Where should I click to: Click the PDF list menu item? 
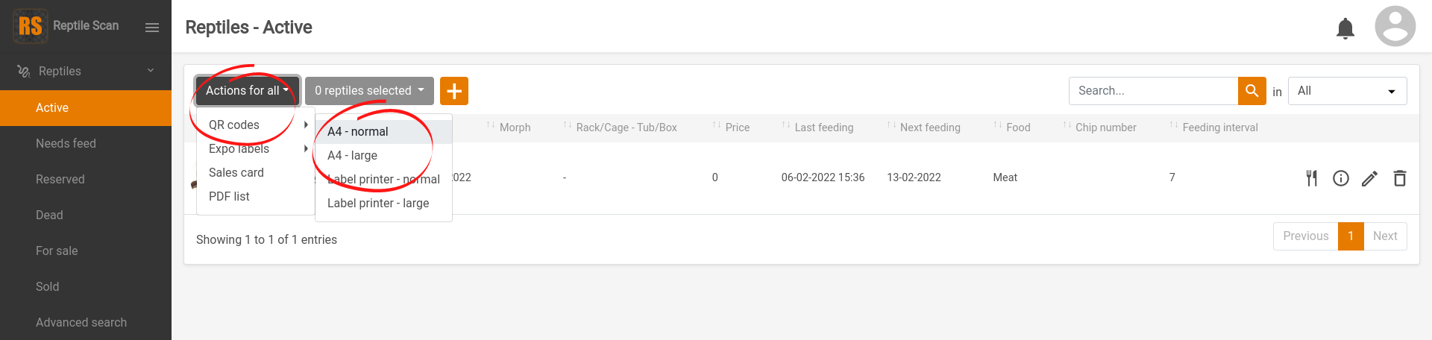229,197
